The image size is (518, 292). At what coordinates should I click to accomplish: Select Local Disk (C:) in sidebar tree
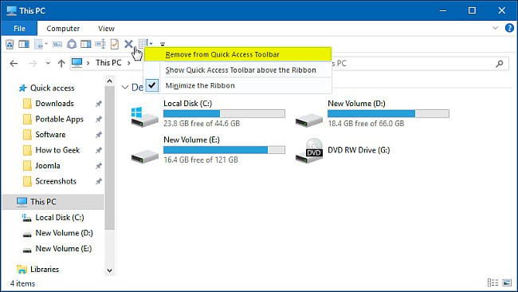click(x=60, y=218)
